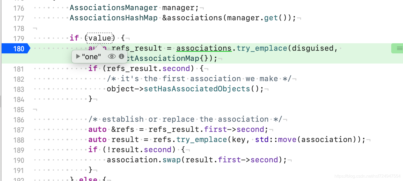Viewport: 403px width, 181px height.
Task: Click the thread indicator icon on line 180
Action: (397, 48)
